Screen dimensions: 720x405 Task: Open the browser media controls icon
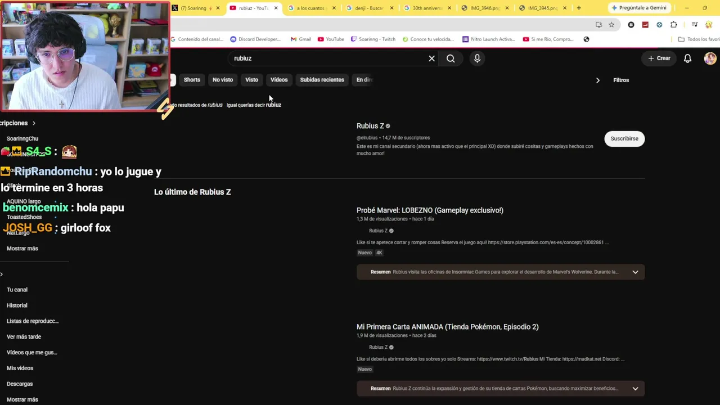pos(695,25)
